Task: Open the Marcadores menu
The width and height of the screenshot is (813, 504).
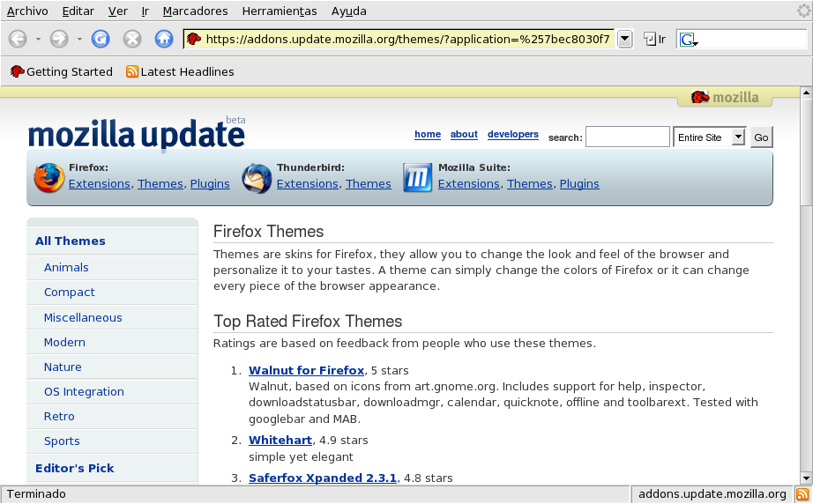Action: (x=196, y=11)
